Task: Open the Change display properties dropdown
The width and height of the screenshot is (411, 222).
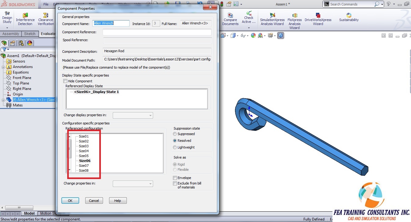Action: click(x=150, y=115)
